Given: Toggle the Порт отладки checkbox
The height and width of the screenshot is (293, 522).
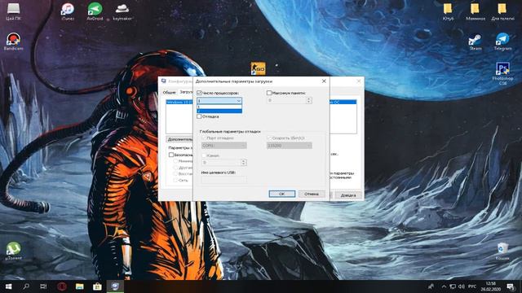Looking at the screenshot, I should pos(204,138).
